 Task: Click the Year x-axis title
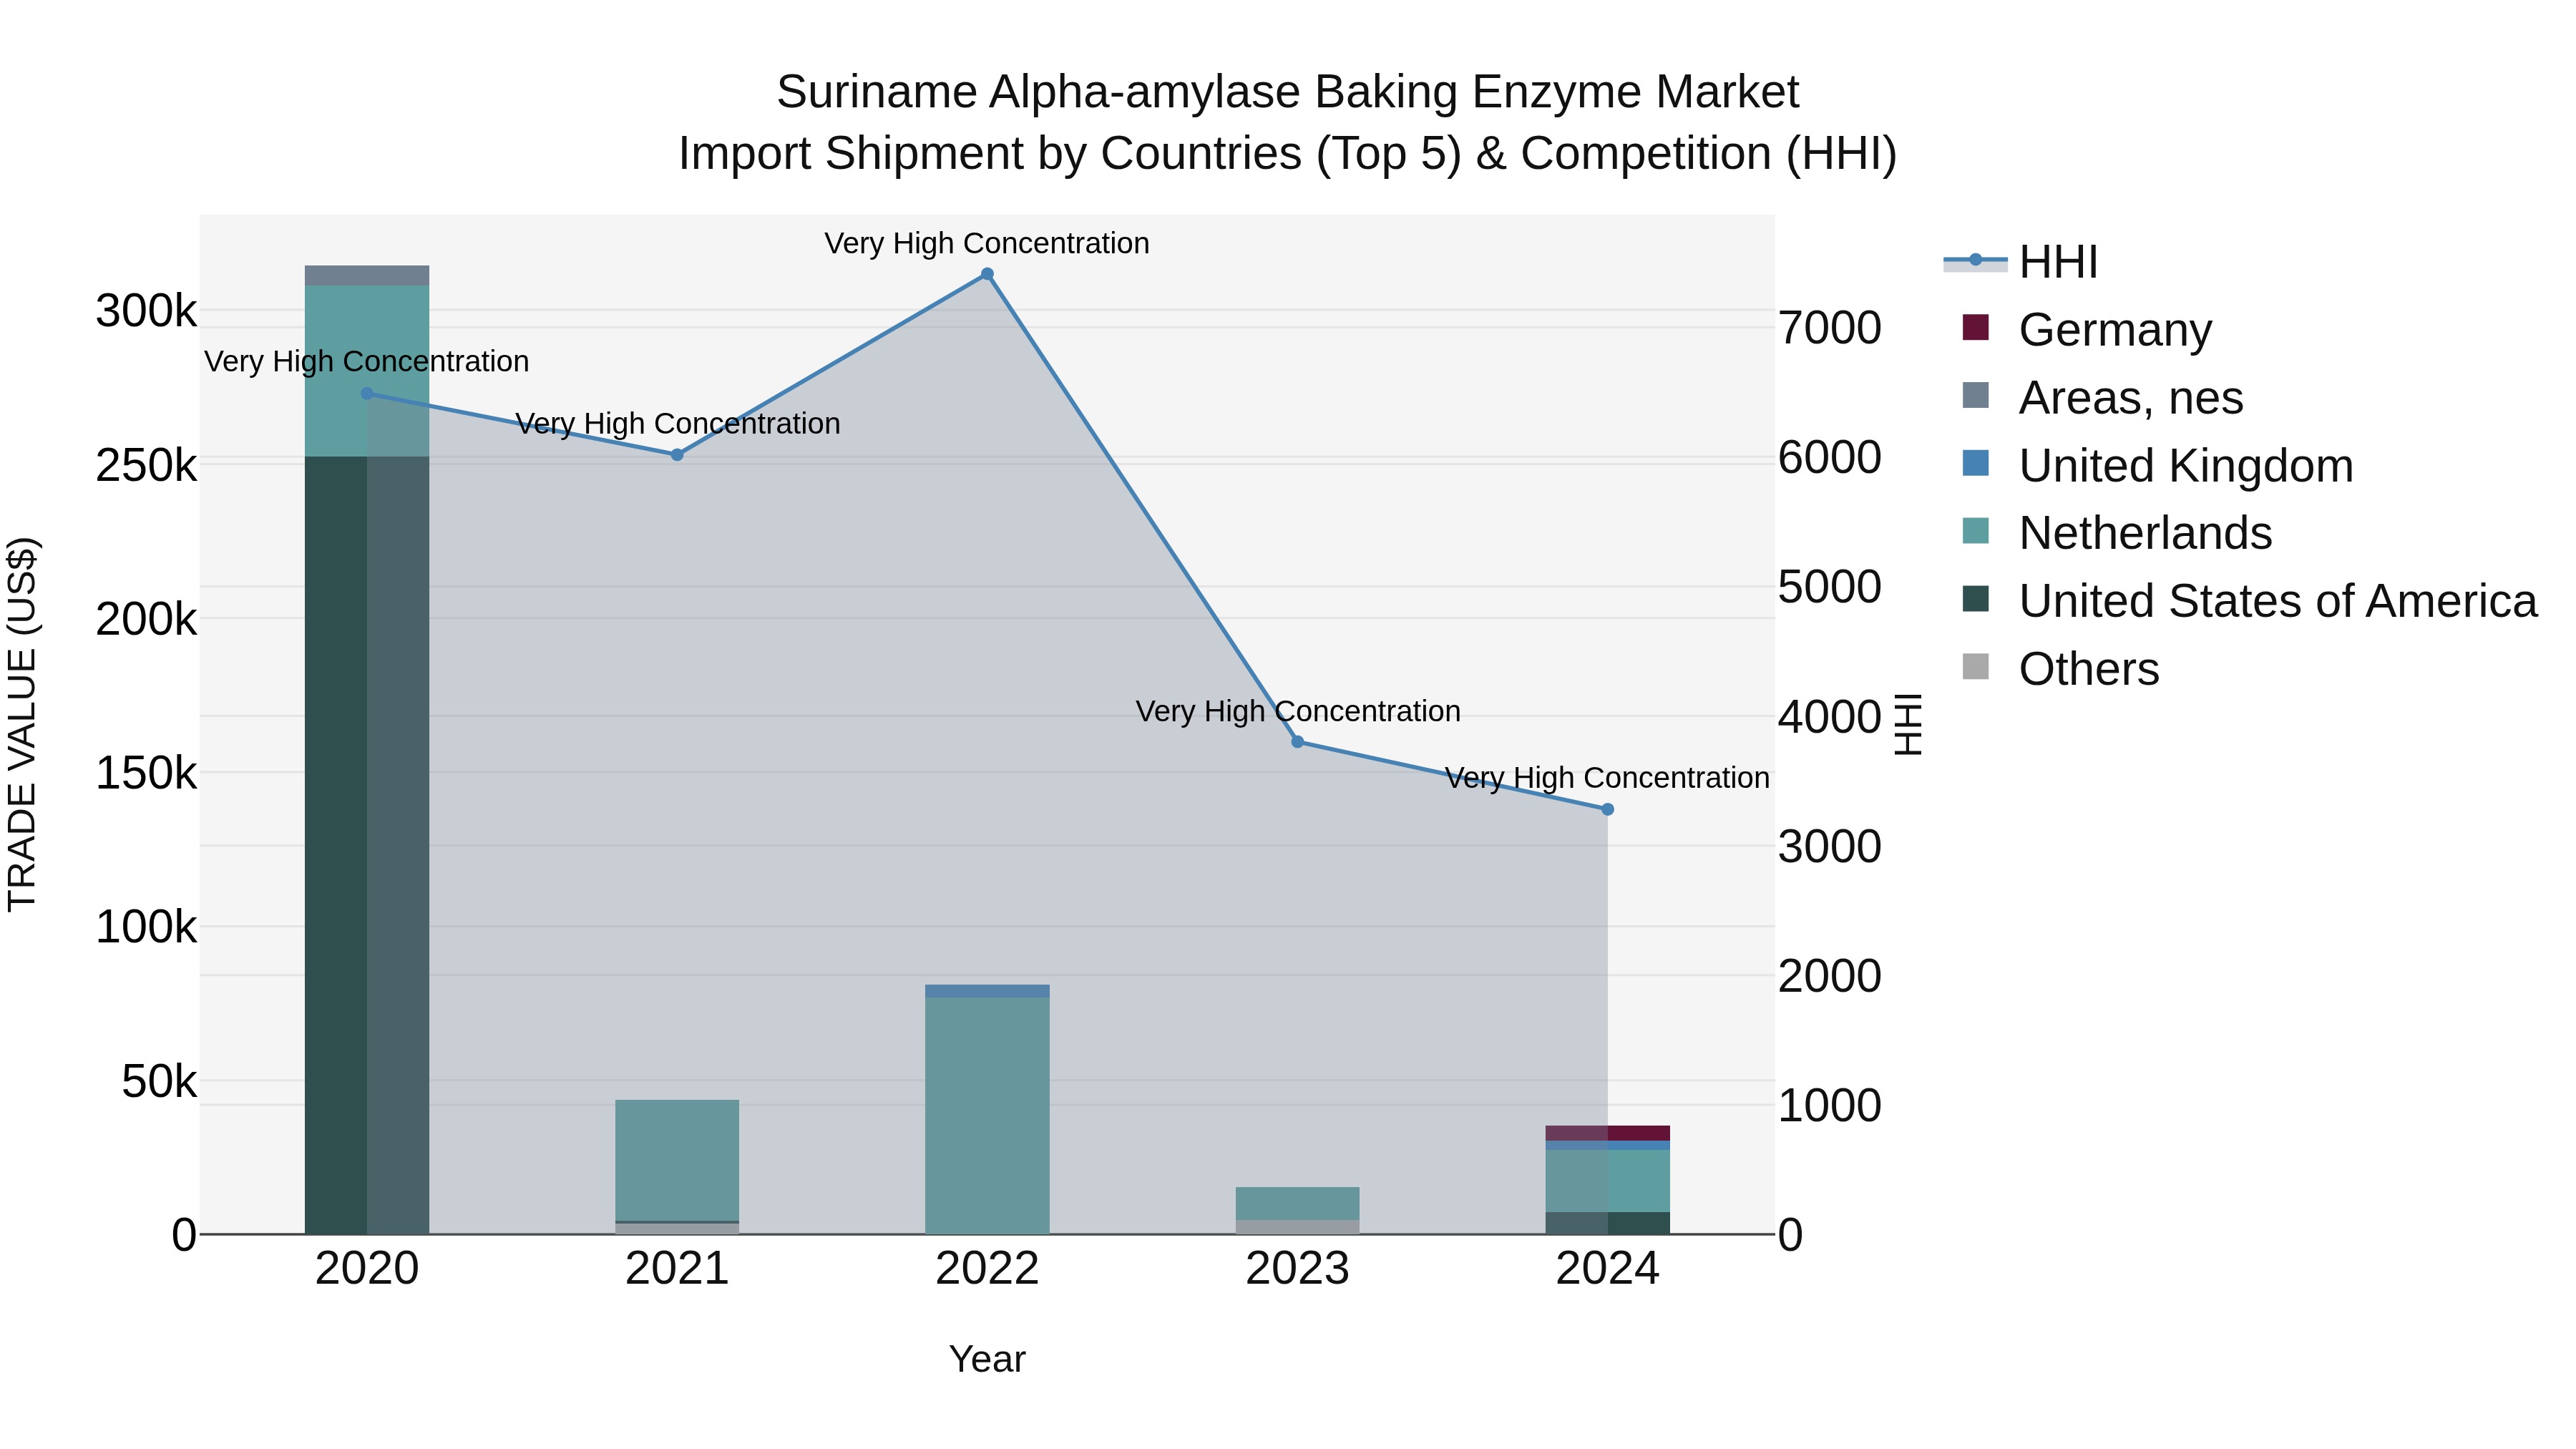tap(987, 1359)
